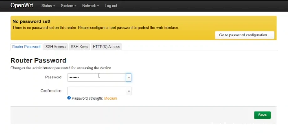Expand the System dropdown menu
Screen dimensions: 288x133
click(68, 6)
